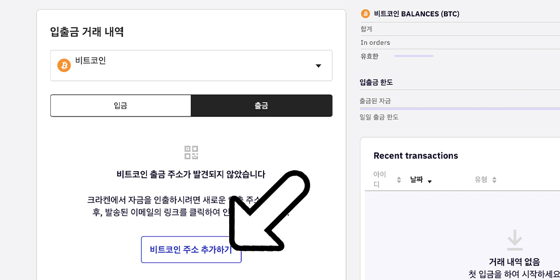Image resolution: width=560 pixels, height=280 pixels.
Task: Click the 입출금 거래 내역 title
Action: coord(87,32)
